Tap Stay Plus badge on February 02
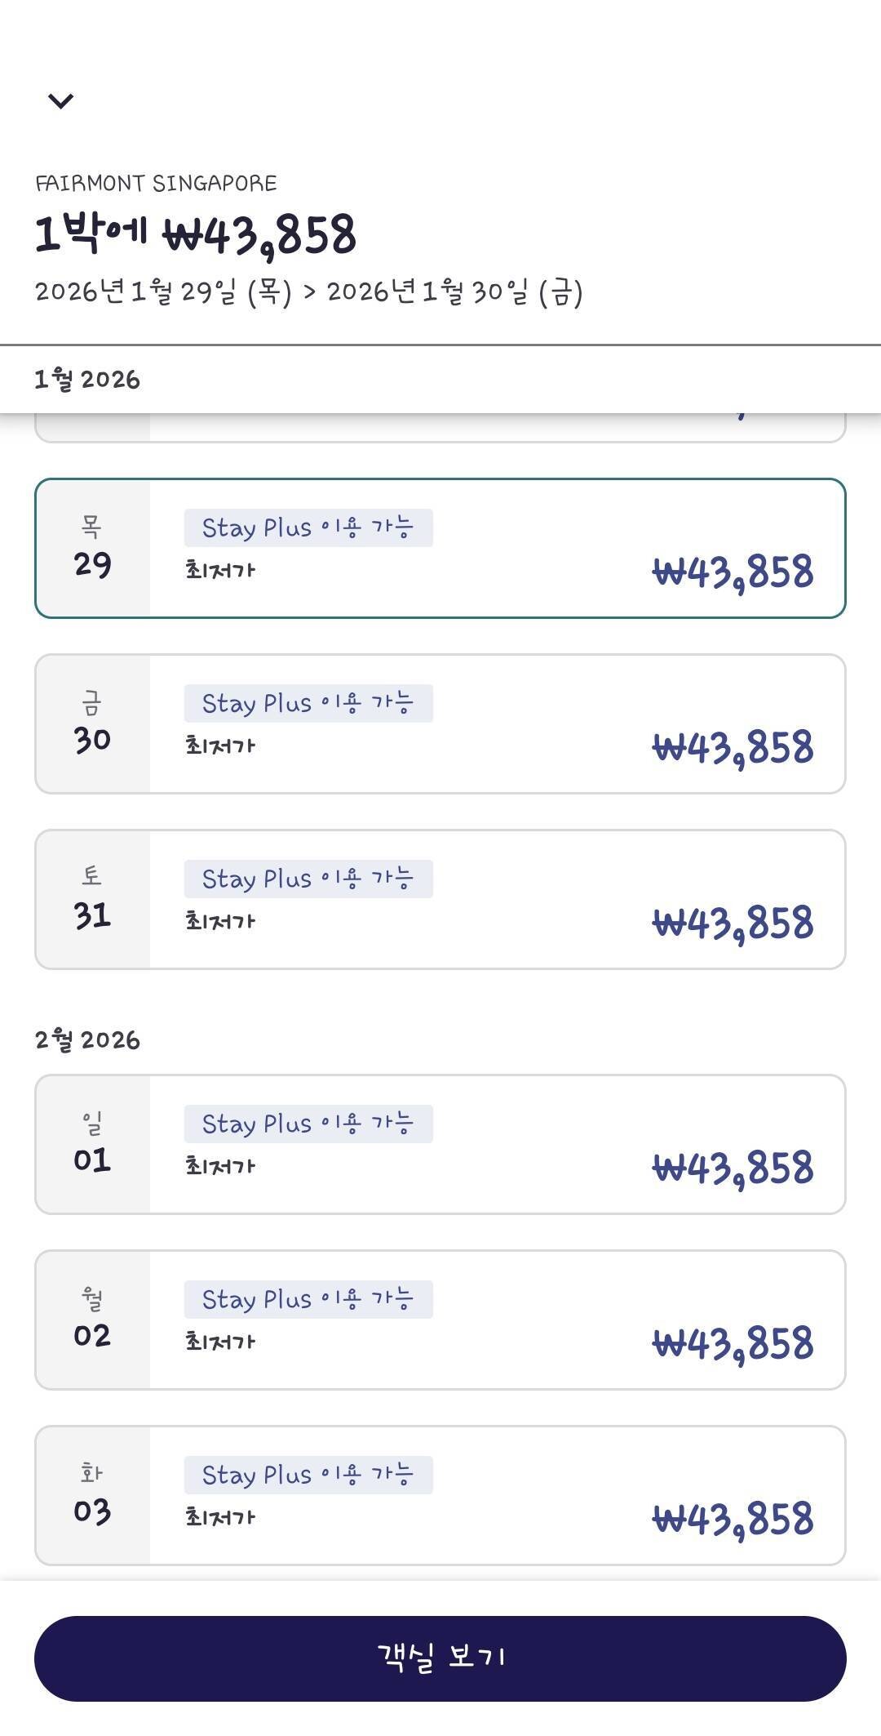Image resolution: width=881 pixels, height=1736 pixels. [x=308, y=1299]
